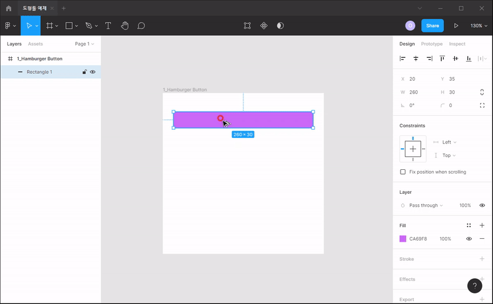Start the prototype presentation play button
This screenshot has height=304, width=493.
tap(456, 26)
